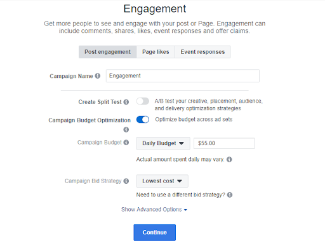
Task: Click the Campaign Name field containing 'Engagement'
Action: coord(183,76)
